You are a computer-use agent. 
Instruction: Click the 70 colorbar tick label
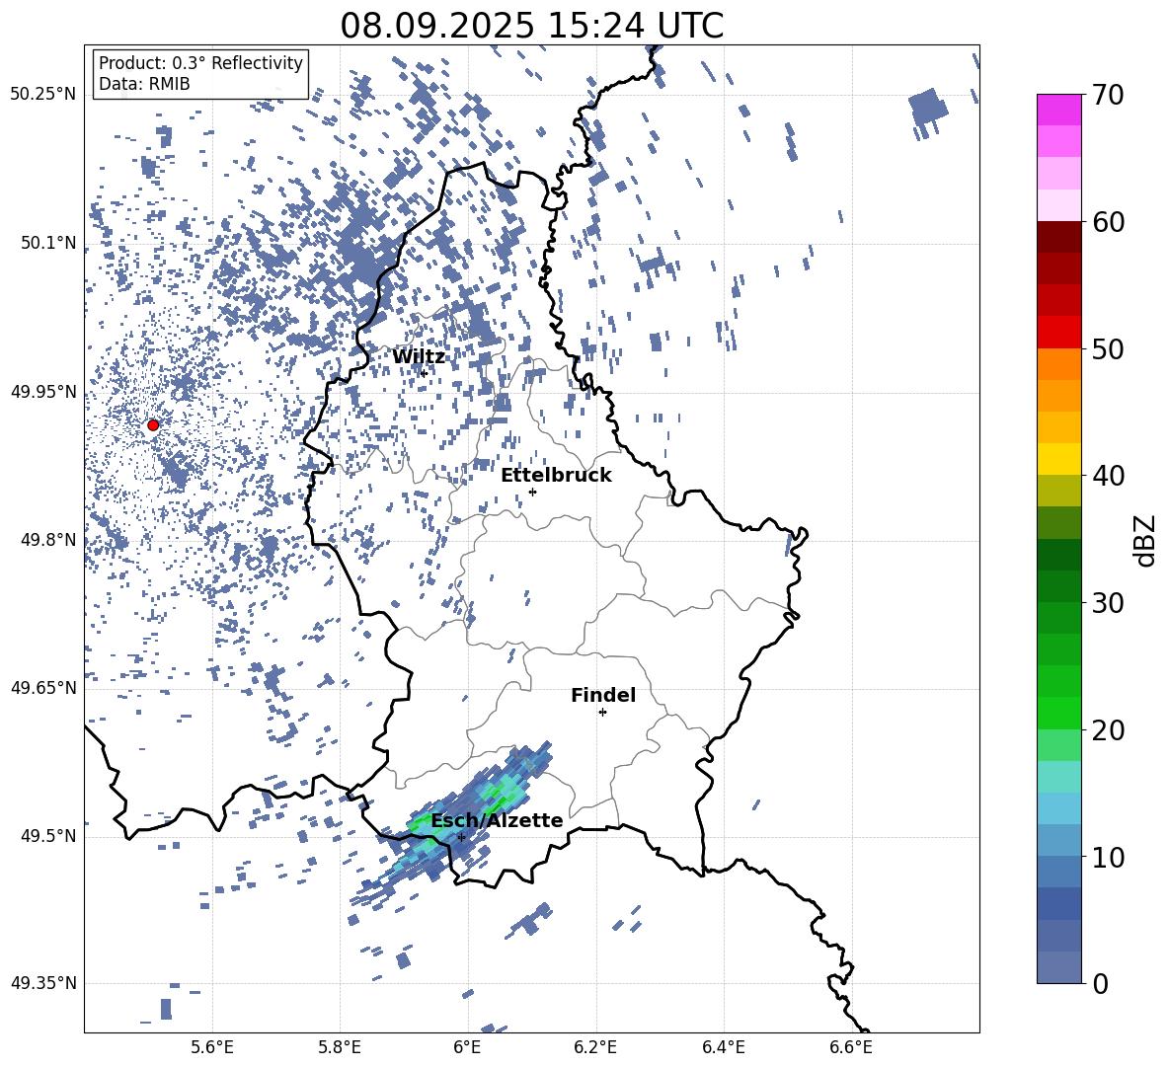click(x=1108, y=95)
